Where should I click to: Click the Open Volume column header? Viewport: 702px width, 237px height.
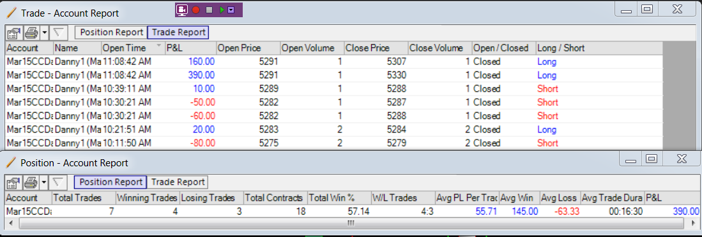tap(312, 48)
